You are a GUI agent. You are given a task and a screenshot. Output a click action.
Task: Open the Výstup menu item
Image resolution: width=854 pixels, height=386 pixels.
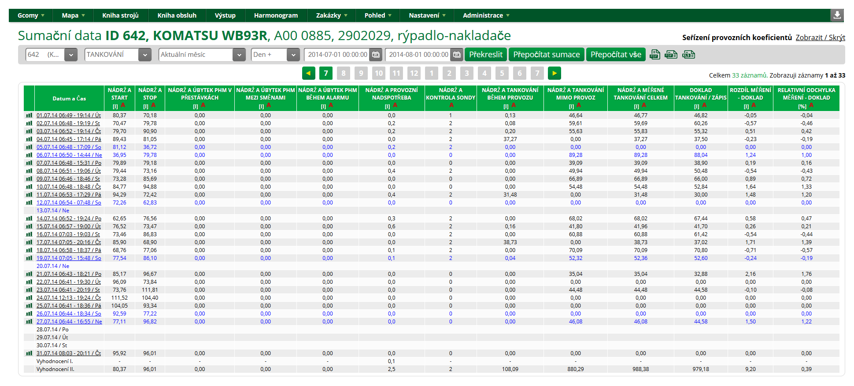225,15
